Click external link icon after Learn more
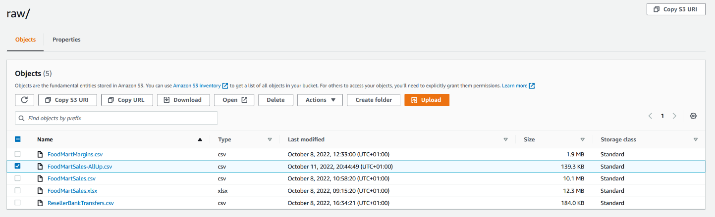This screenshot has height=217, width=715. click(532, 86)
